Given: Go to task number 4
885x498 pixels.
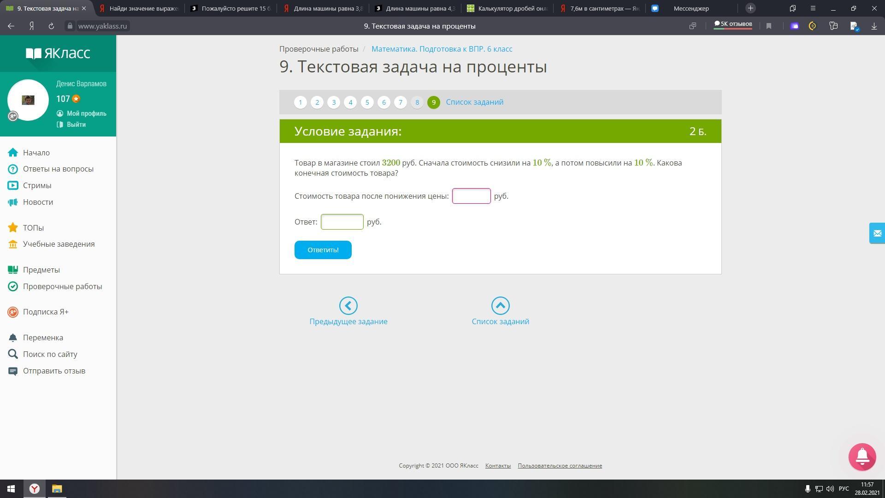Looking at the screenshot, I should tap(350, 102).
